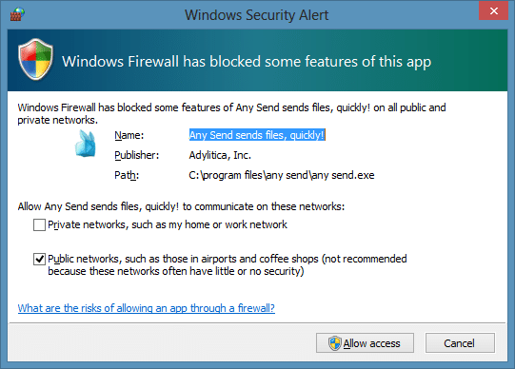
Task: Click the Publisher value Adylitica, Inc.
Action: pyautogui.click(x=220, y=155)
